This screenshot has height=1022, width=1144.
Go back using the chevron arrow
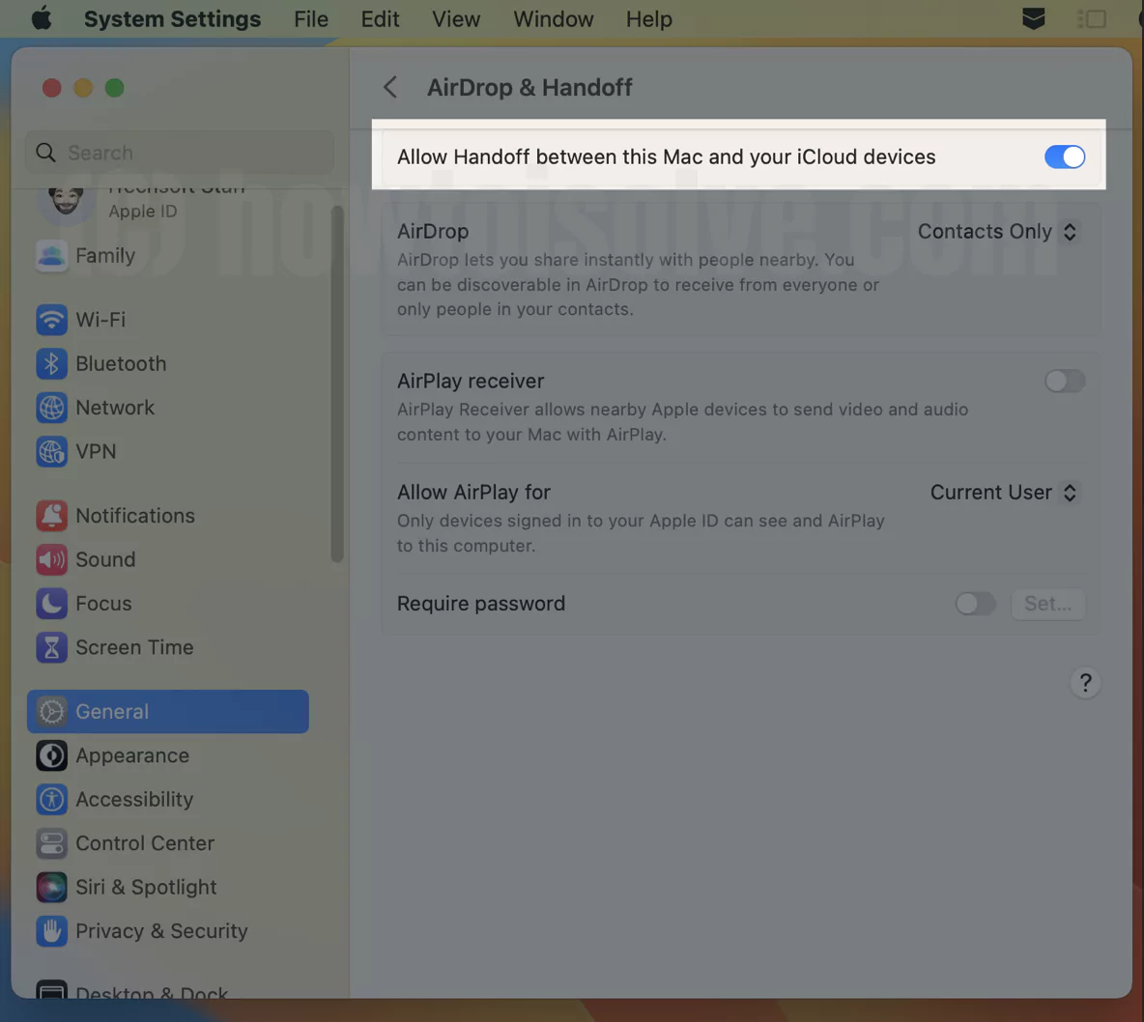tap(390, 87)
